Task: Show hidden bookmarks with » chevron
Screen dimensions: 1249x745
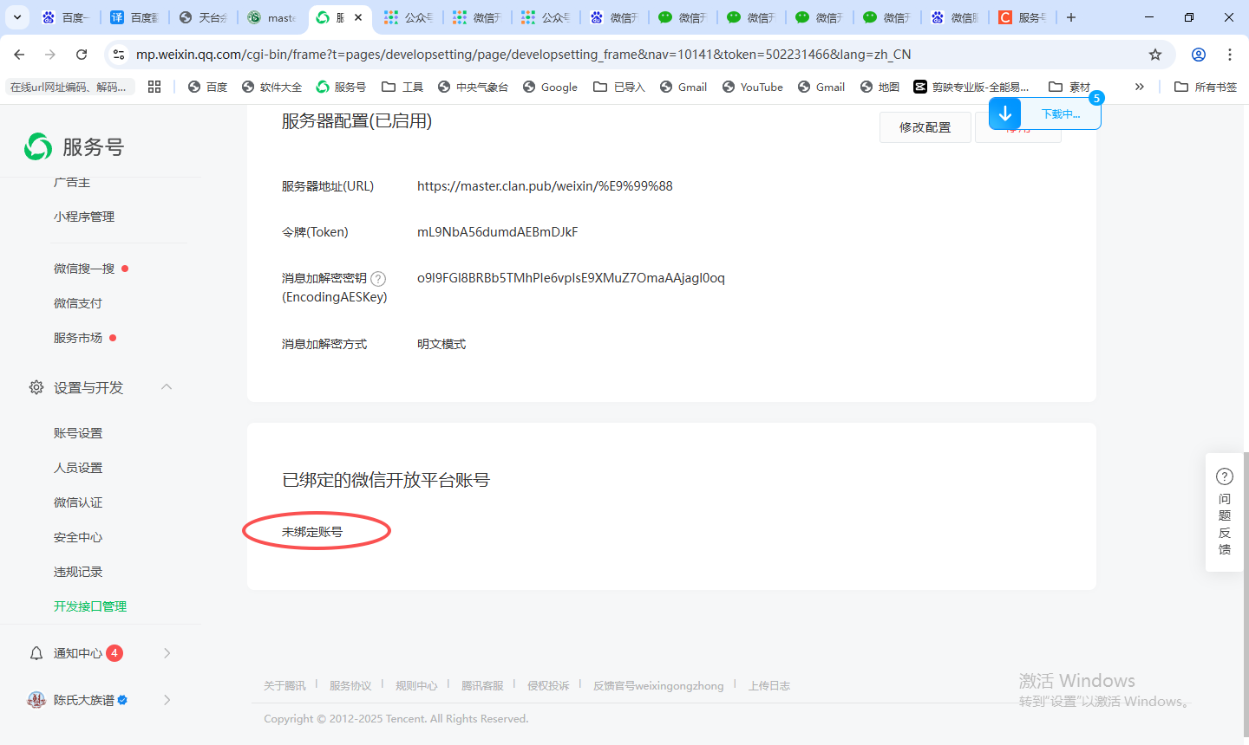Action: (1140, 87)
